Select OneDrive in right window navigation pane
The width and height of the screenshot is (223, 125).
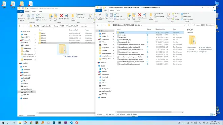click(x=103, y=62)
